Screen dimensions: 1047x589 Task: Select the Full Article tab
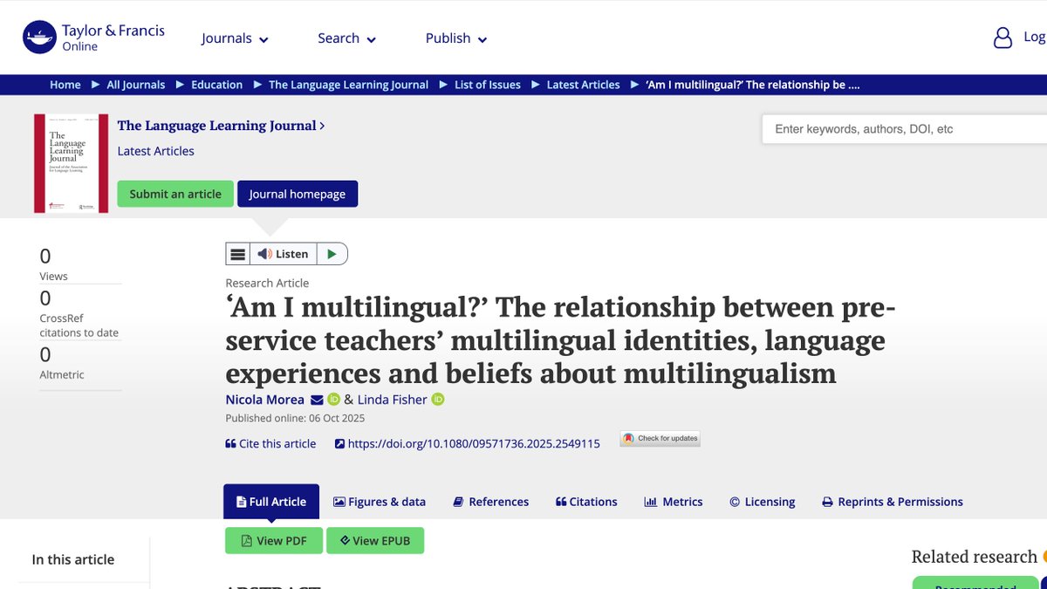point(271,502)
